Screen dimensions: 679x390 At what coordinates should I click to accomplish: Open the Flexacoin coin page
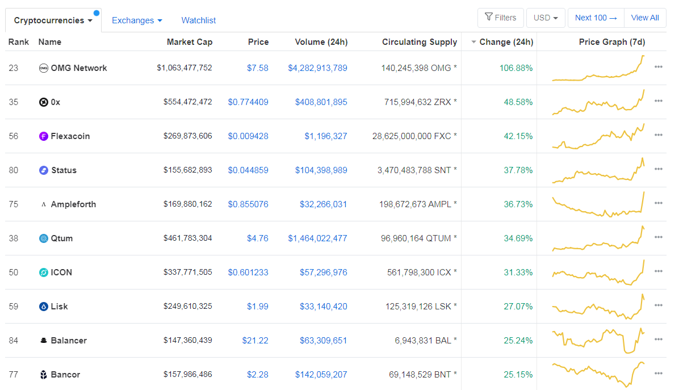[x=70, y=136]
